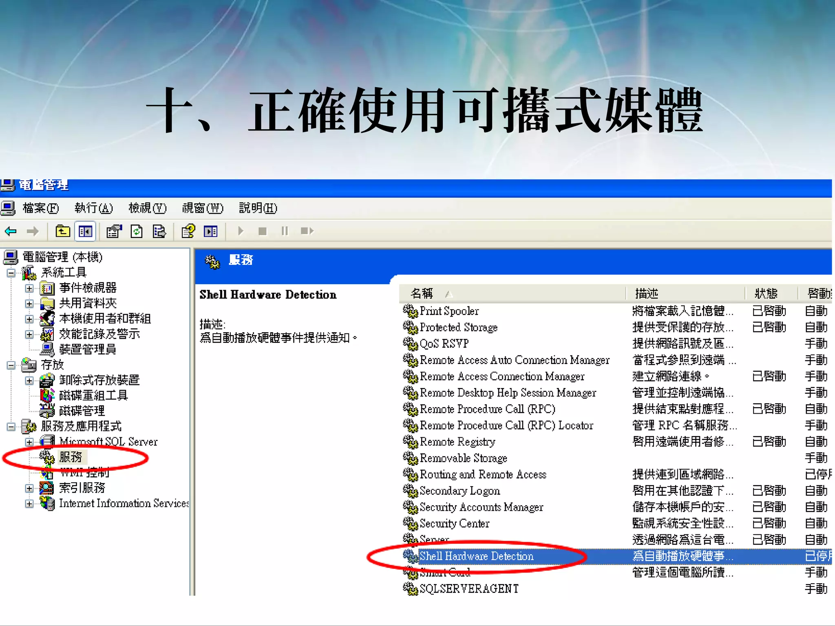Open the 執行(A) menu
Image resolution: width=835 pixels, height=626 pixels.
(93, 208)
